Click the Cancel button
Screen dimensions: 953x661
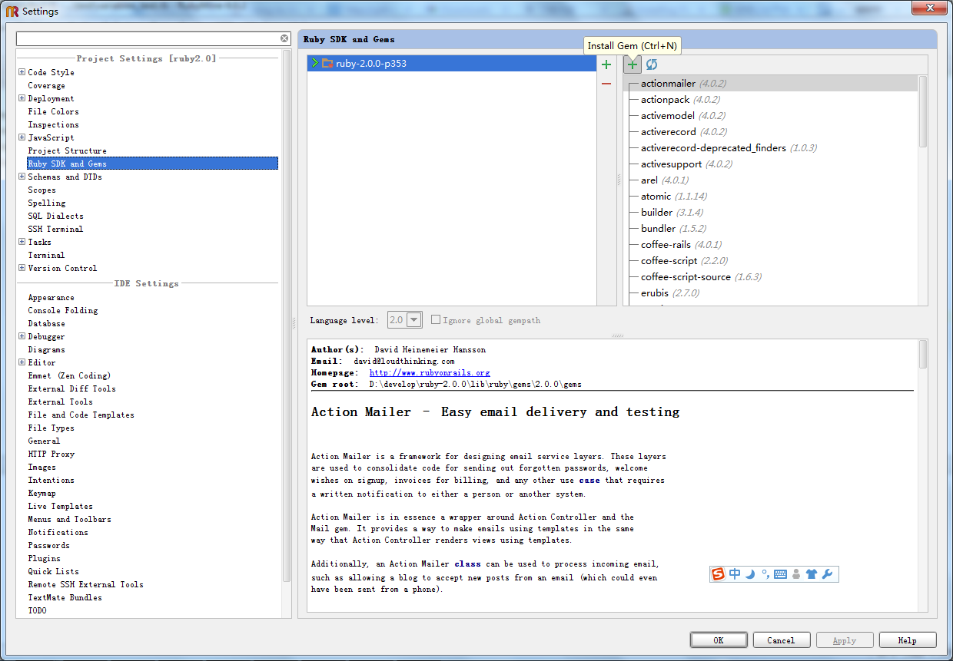point(781,640)
